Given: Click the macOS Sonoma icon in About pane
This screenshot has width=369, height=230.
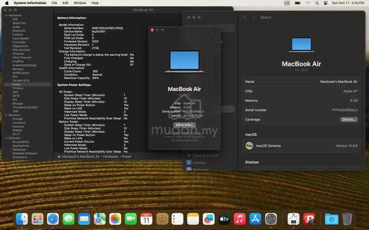Looking at the screenshot, I should [x=249, y=145].
